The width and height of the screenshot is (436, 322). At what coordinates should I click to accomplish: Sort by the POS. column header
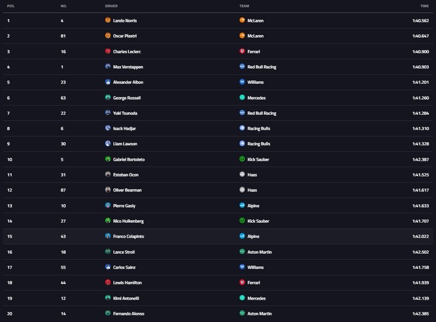pyautogui.click(x=11, y=6)
